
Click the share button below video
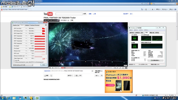[x=78, y=76]
